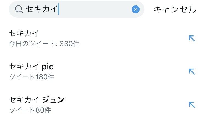
Task: Click the bold word ジュン in the suggestion
Action: [53, 99]
